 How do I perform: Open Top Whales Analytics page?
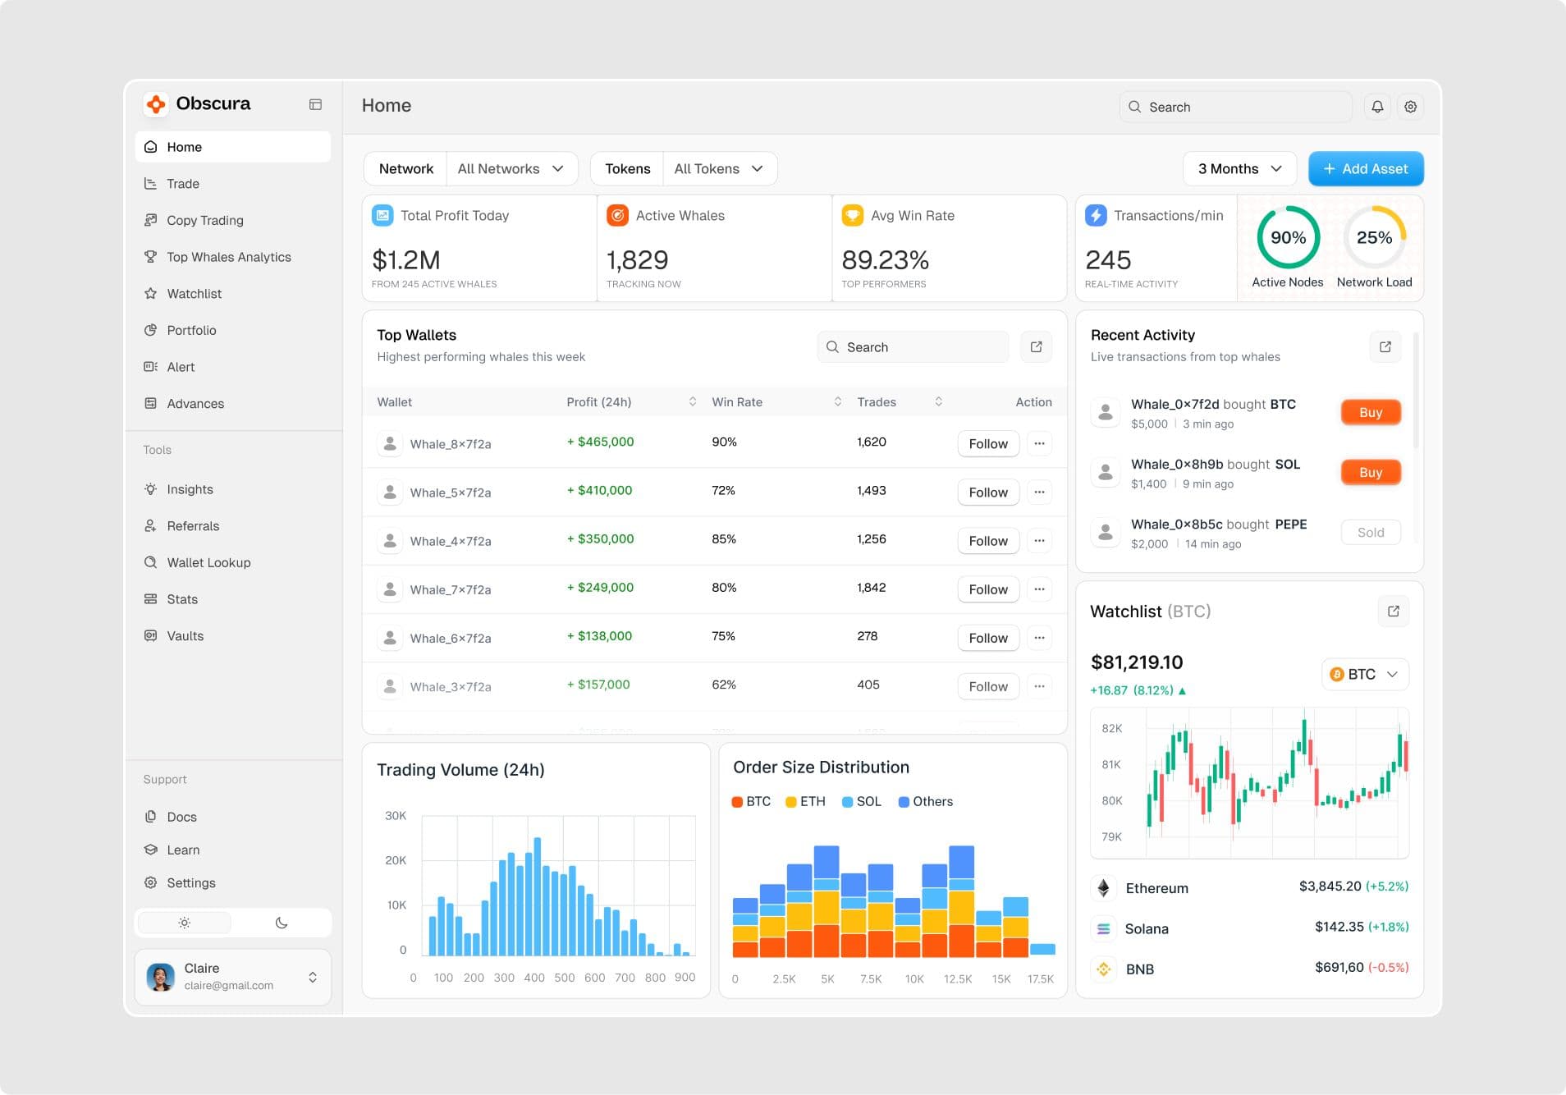[233, 257]
